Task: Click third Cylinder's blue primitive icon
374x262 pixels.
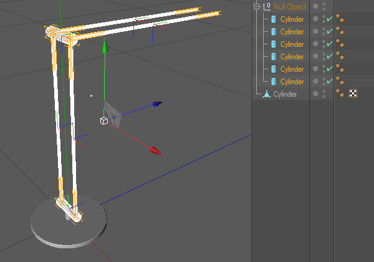Action: click(274, 44)
